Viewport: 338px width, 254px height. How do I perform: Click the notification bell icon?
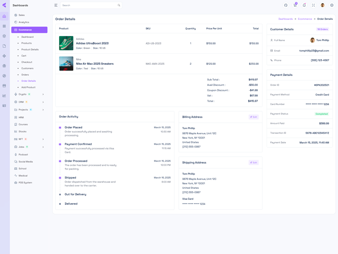pos(304,6)
